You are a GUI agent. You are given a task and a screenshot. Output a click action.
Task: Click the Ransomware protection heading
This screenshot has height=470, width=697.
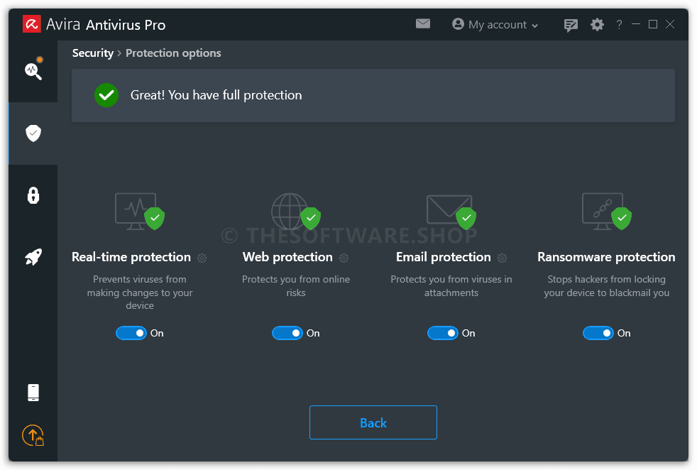606,257
